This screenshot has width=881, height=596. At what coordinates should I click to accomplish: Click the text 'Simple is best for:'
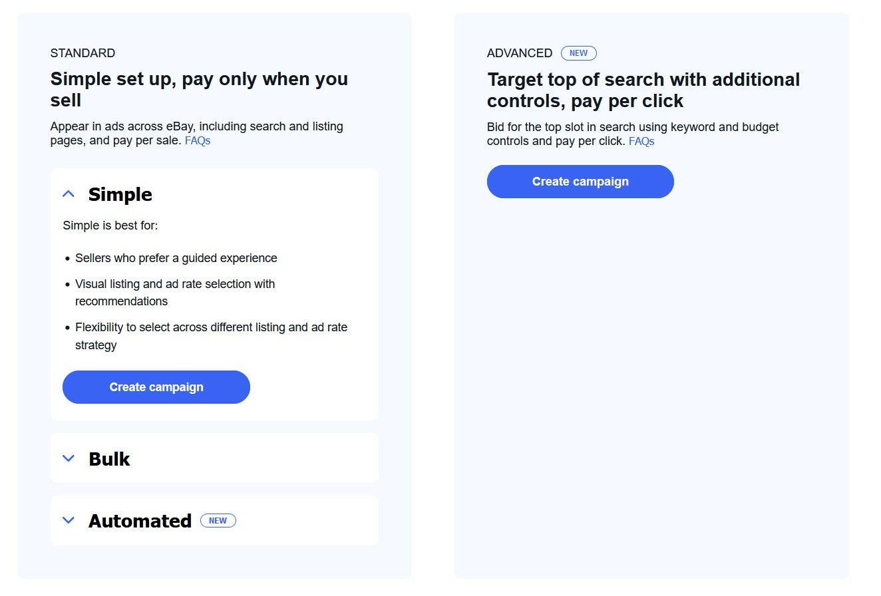pos(110,225)
